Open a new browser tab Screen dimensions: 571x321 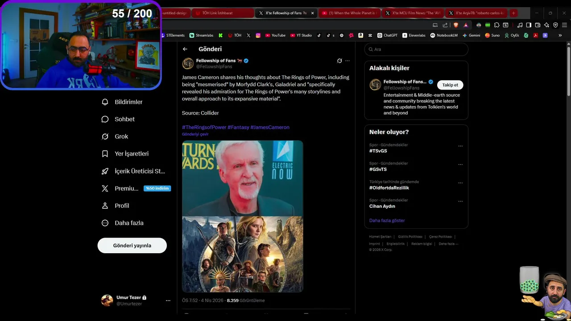513,13
